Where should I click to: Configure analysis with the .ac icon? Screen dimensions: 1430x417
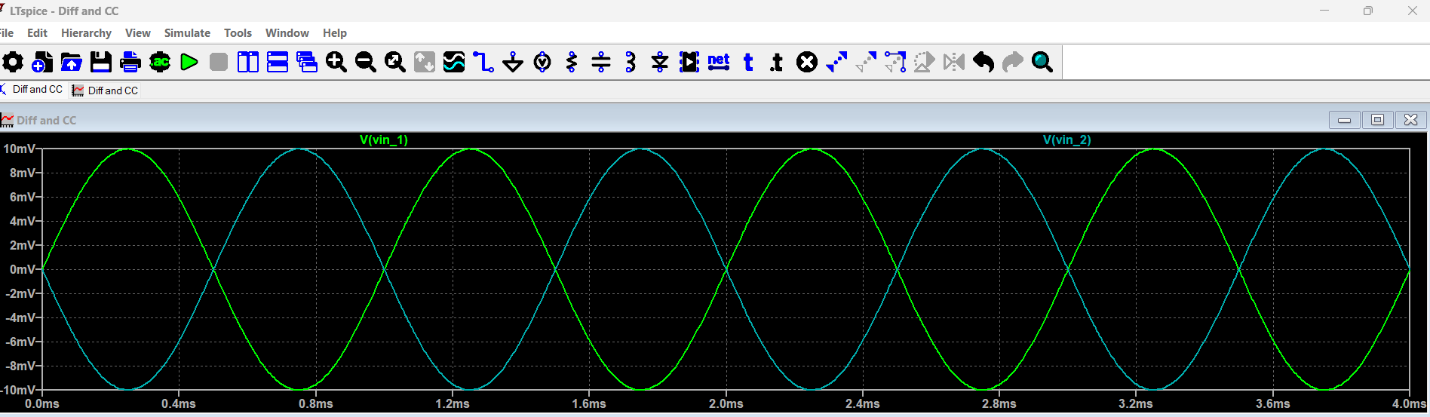[x=160, y=62]
